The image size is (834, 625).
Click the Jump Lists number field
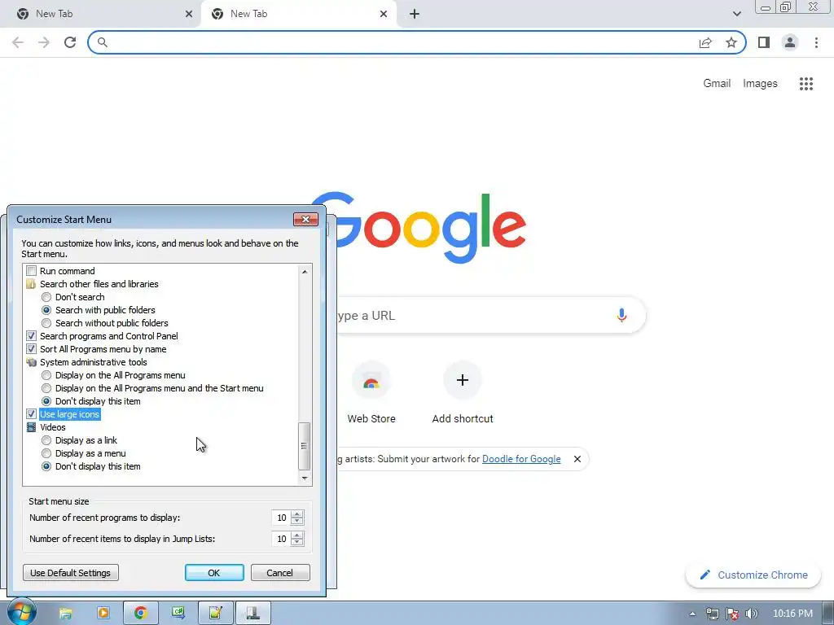[281, 539]
